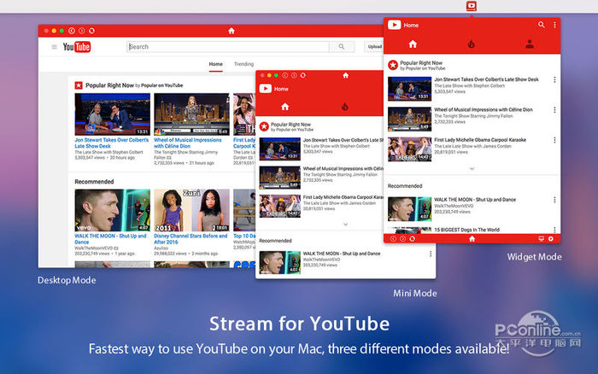This screenshot has height=374, width=598.
Task: Click reload icon in Mini Mode title bar
Action: pos(302,75)
